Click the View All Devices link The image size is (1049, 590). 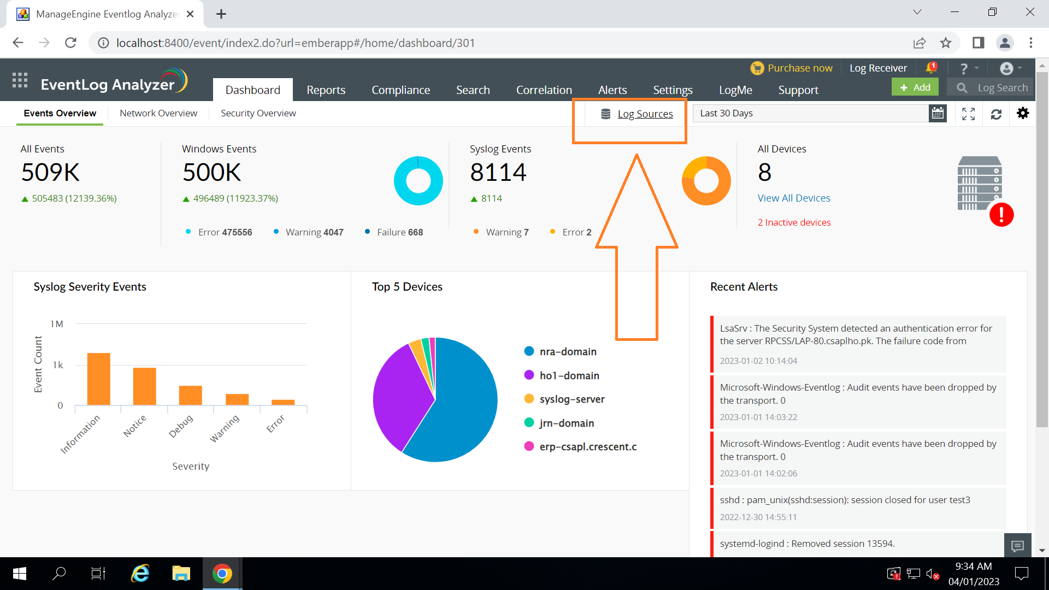[x=793, y=198]
